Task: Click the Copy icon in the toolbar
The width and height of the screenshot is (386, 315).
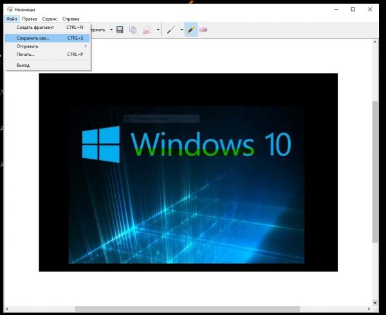Action: pyautogui.click(x=133, y=30)
